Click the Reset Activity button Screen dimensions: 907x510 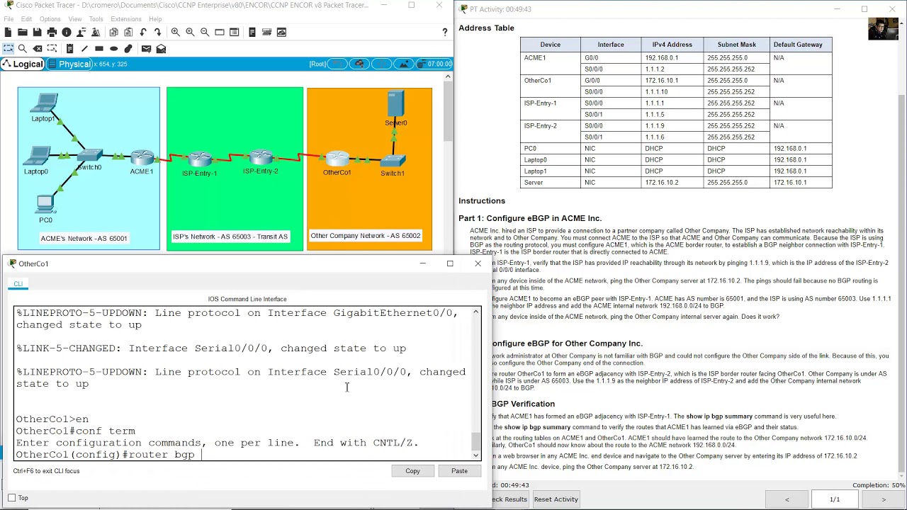556,499
